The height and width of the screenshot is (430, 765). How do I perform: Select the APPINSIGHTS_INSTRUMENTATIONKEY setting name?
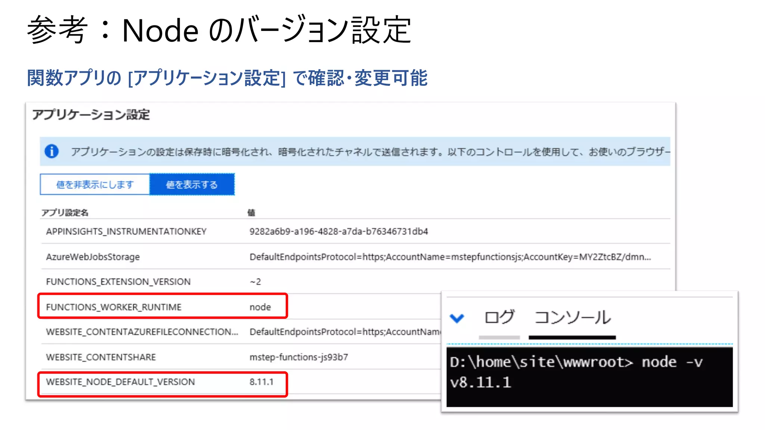click(126, 231)
